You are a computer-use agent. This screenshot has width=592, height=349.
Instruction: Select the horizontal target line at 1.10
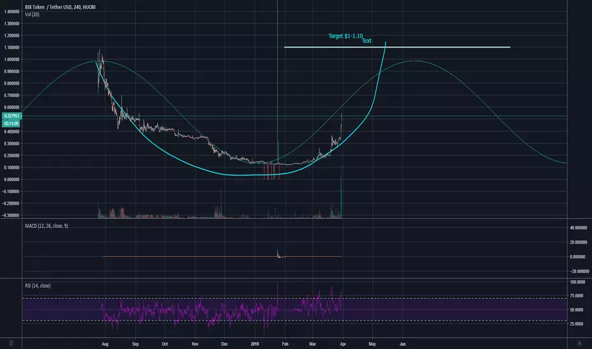pos(397,47)
